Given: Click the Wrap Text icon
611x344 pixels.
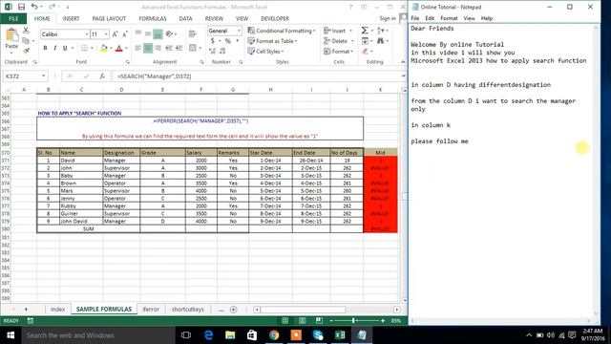Looking at the screenshot, I should tap(192, 34).
